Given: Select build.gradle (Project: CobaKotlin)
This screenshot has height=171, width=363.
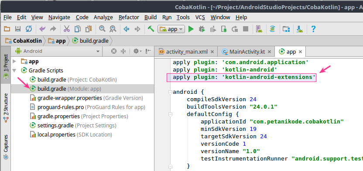Looking at the screenshot, I should point(73,79).
